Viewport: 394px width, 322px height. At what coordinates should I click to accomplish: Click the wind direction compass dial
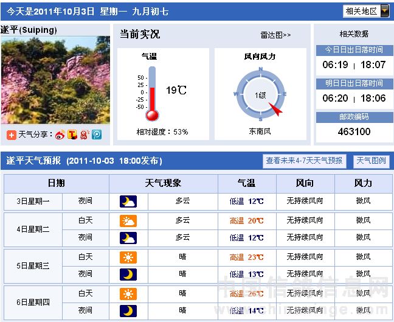tap(260, 94)
